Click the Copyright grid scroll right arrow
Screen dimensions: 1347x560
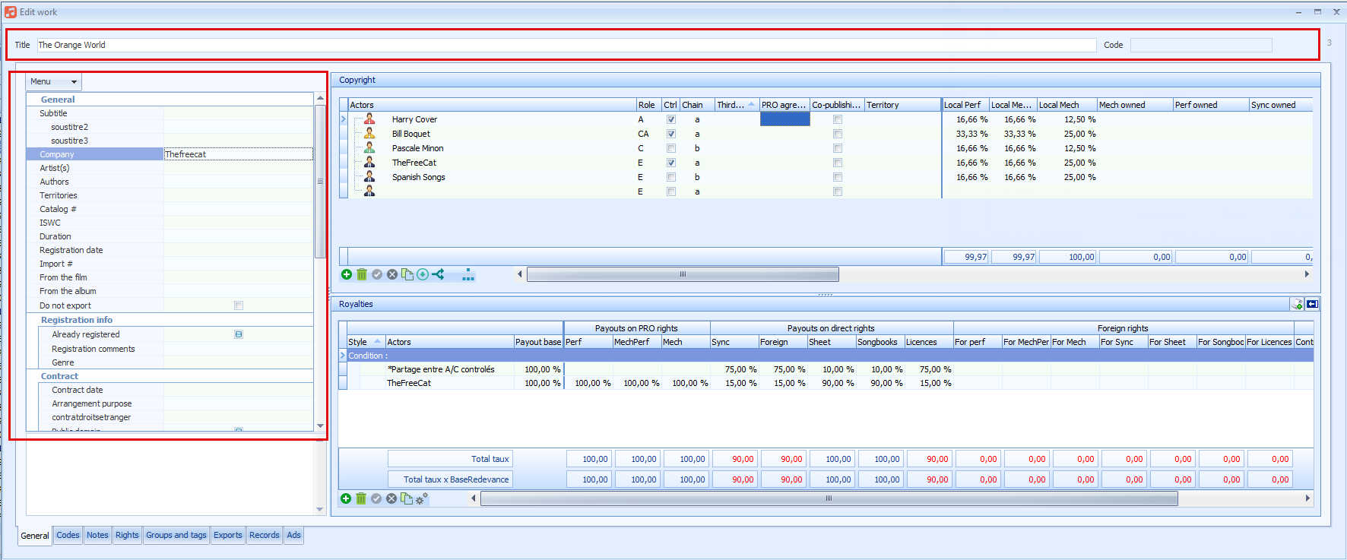click(x=1307, y=274)
